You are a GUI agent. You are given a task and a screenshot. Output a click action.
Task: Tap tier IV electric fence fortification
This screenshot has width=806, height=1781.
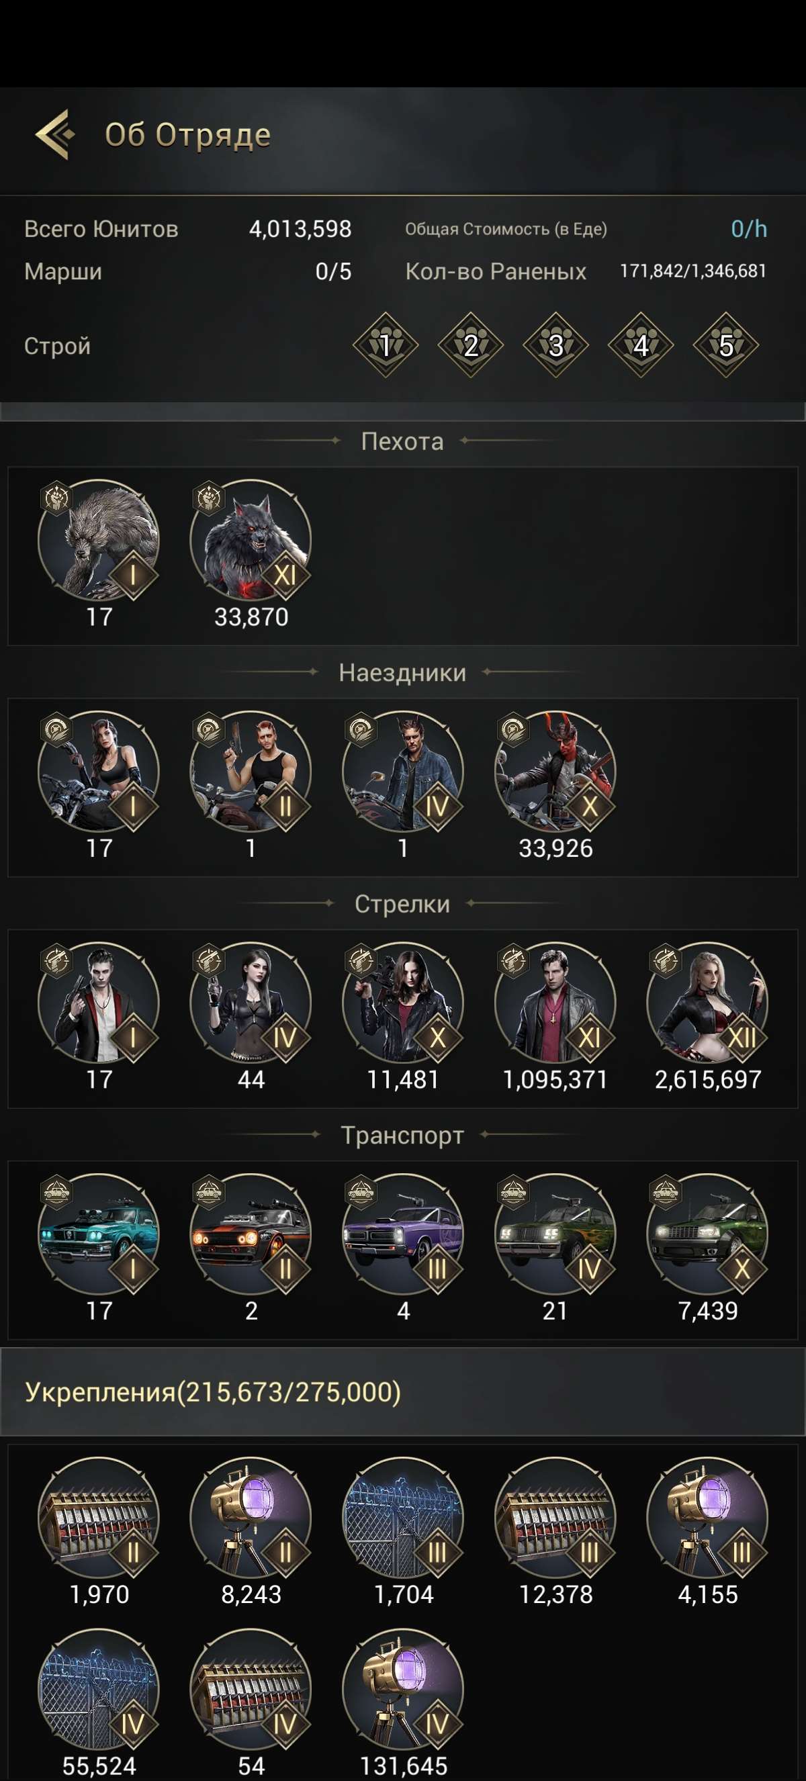pos(99,1690)
